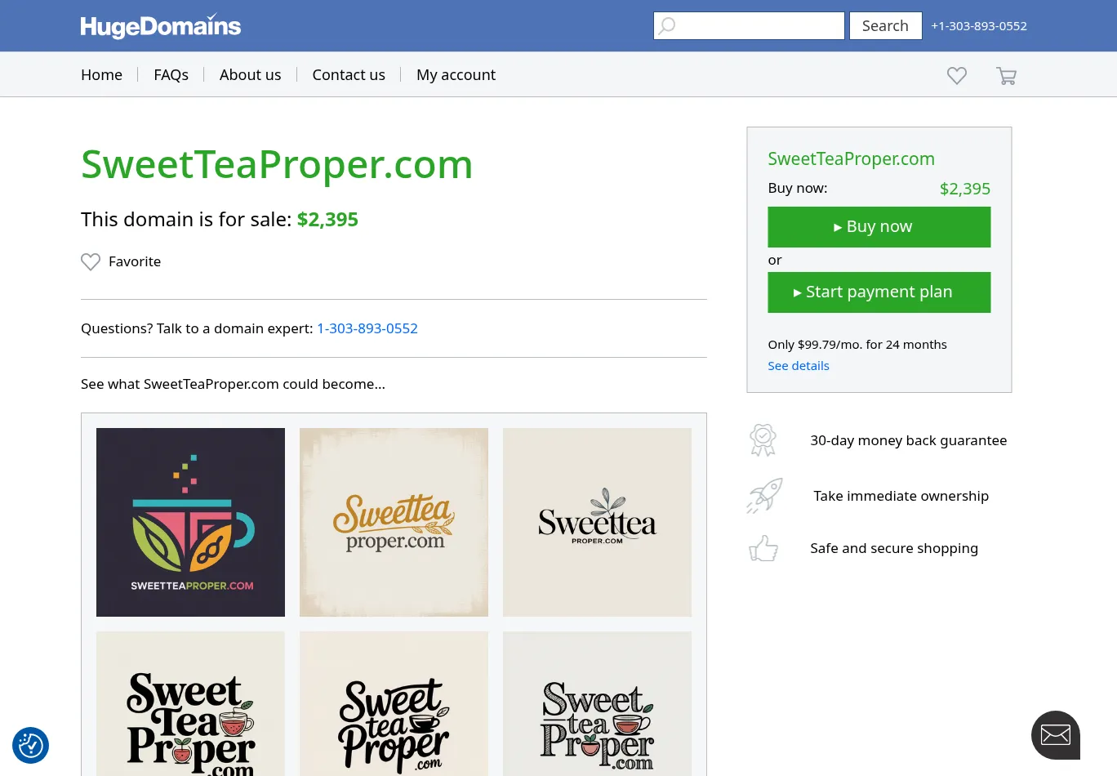This screenshot has height=776, width=1117.
Task: Select the dark teacup logo thumbnail
Action: coord(190,522)
